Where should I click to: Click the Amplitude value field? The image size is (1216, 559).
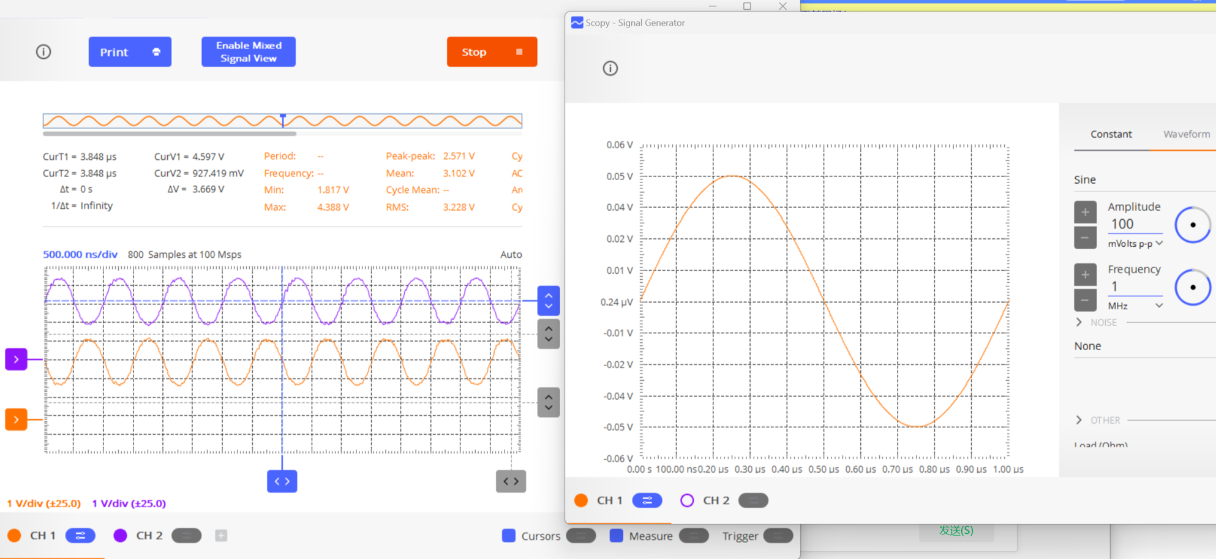(x=1135, y=224)
